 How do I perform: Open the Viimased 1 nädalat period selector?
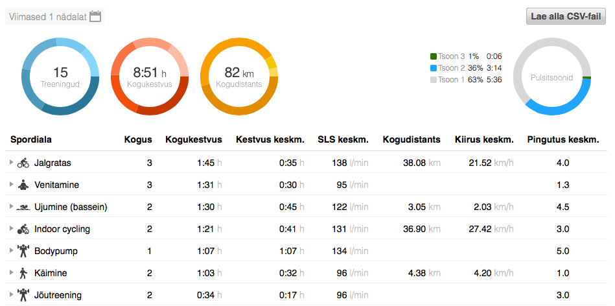[49, 17]
